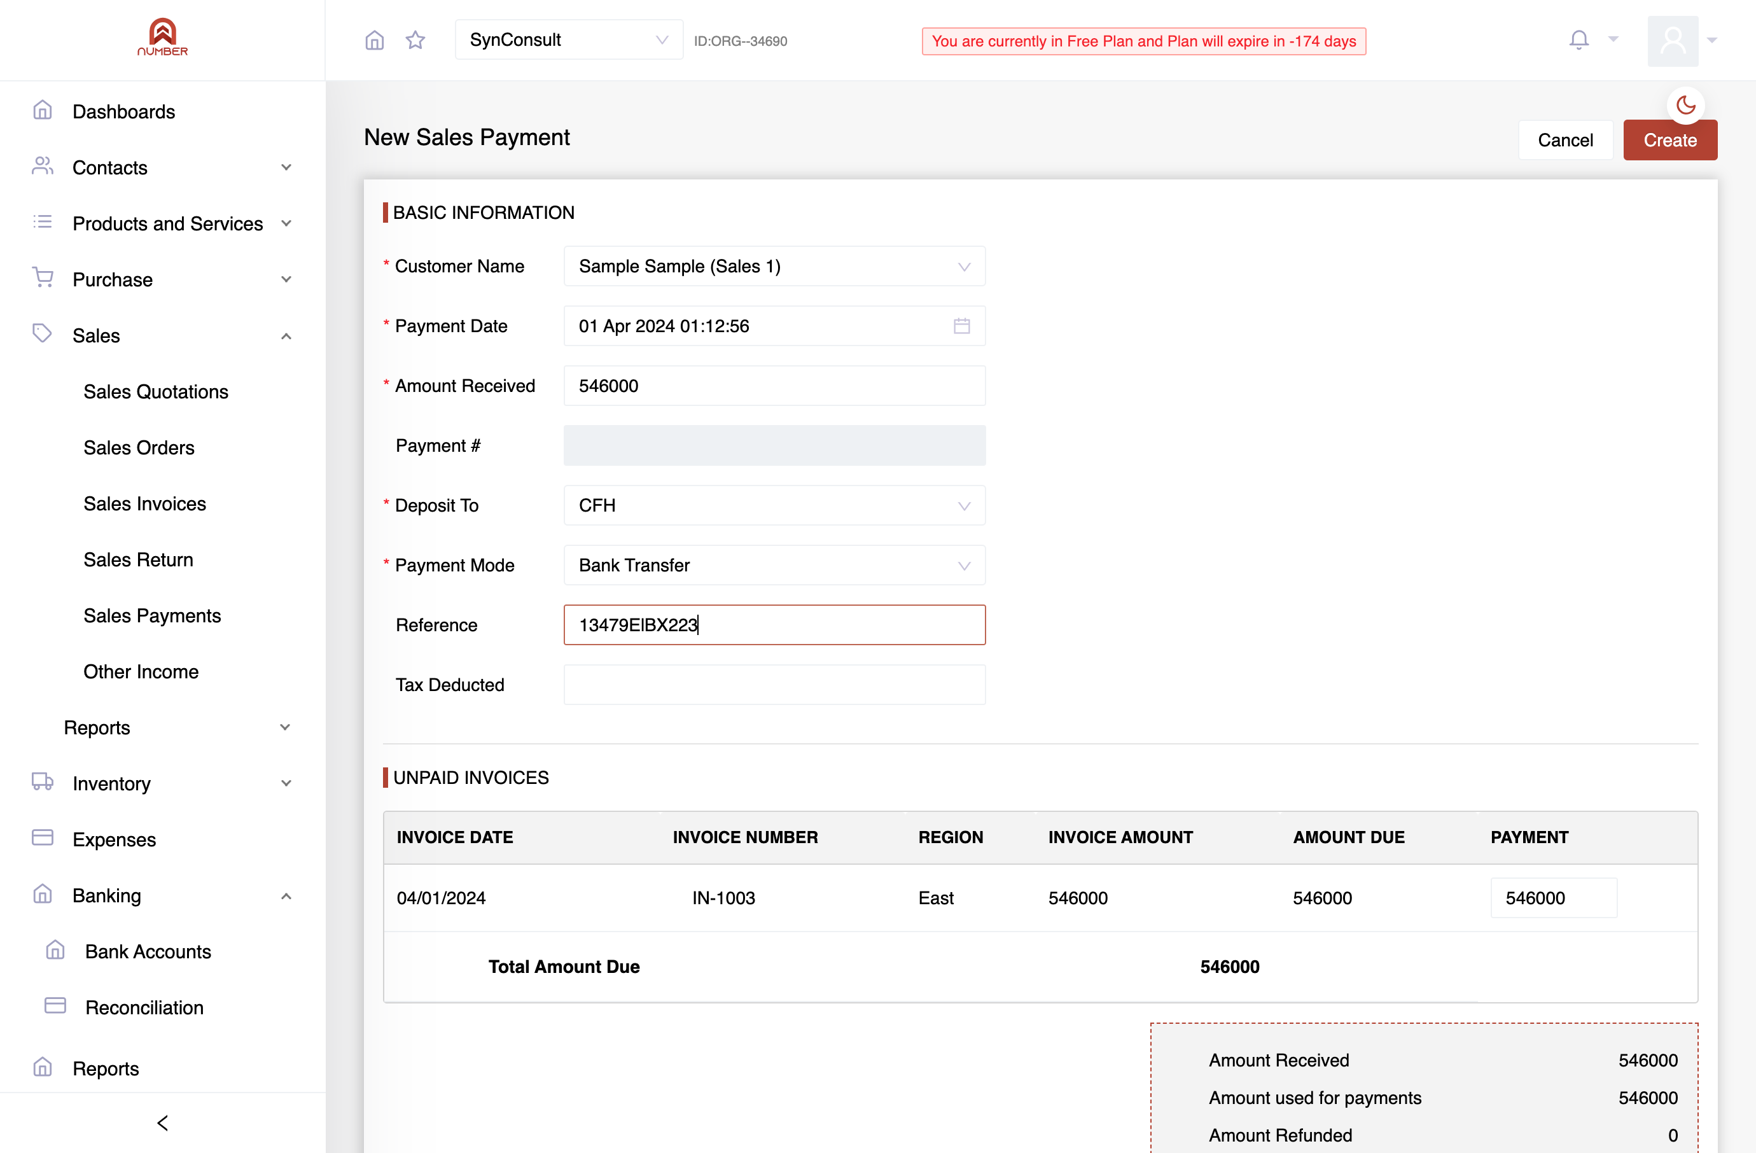Click the star favorite icon

pyautogui.click(x=415, y=40)
